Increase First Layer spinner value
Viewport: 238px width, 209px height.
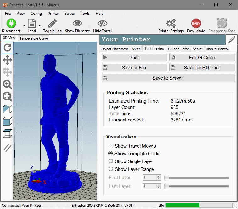[x=158, y=176]
